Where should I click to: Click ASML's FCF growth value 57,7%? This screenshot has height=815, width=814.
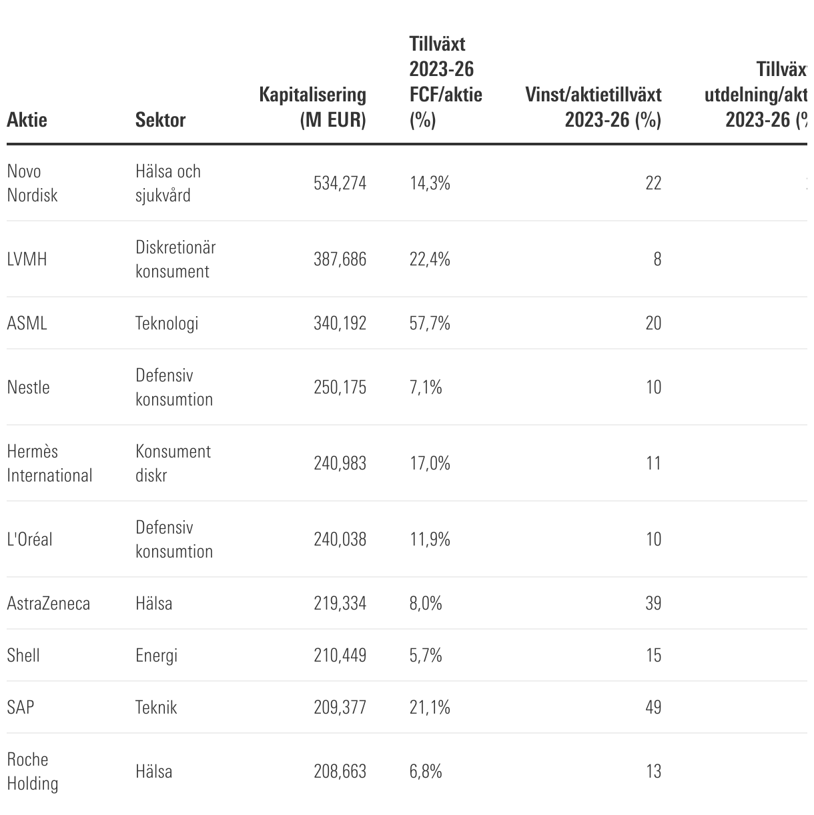[430, 323]
